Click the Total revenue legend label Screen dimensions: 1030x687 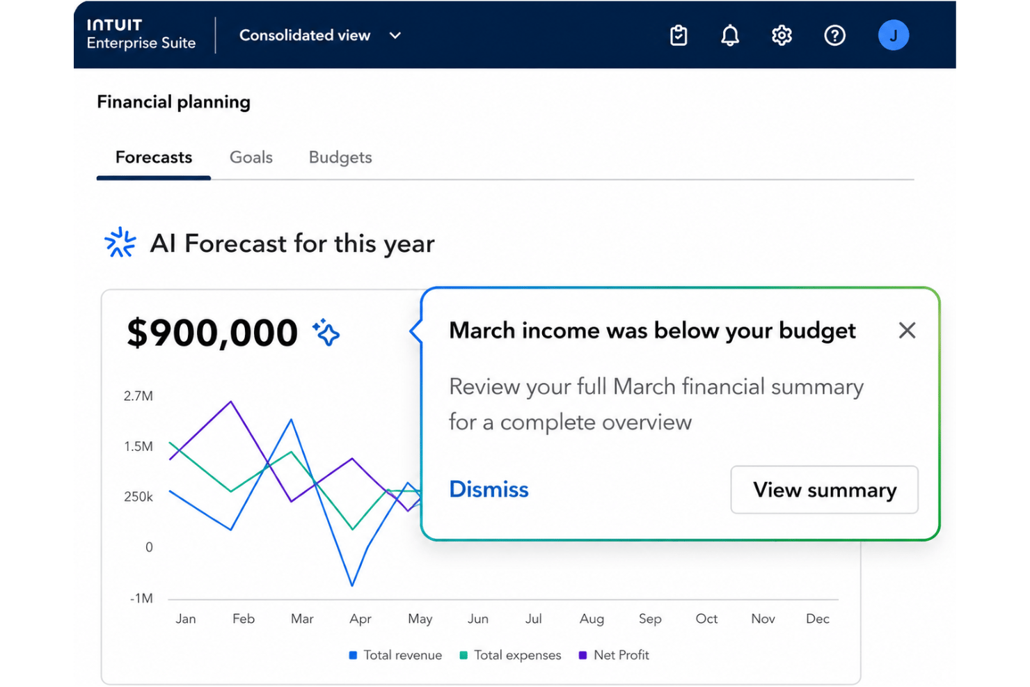tap(403, 655)
